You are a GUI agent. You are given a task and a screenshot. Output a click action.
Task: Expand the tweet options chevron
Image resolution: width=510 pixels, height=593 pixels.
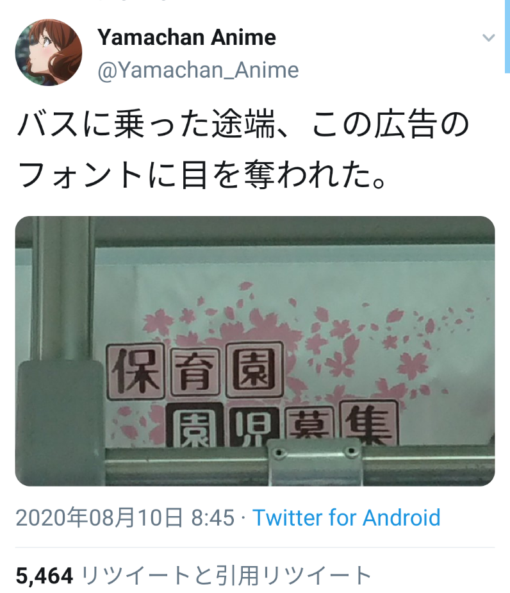(488, 37)
